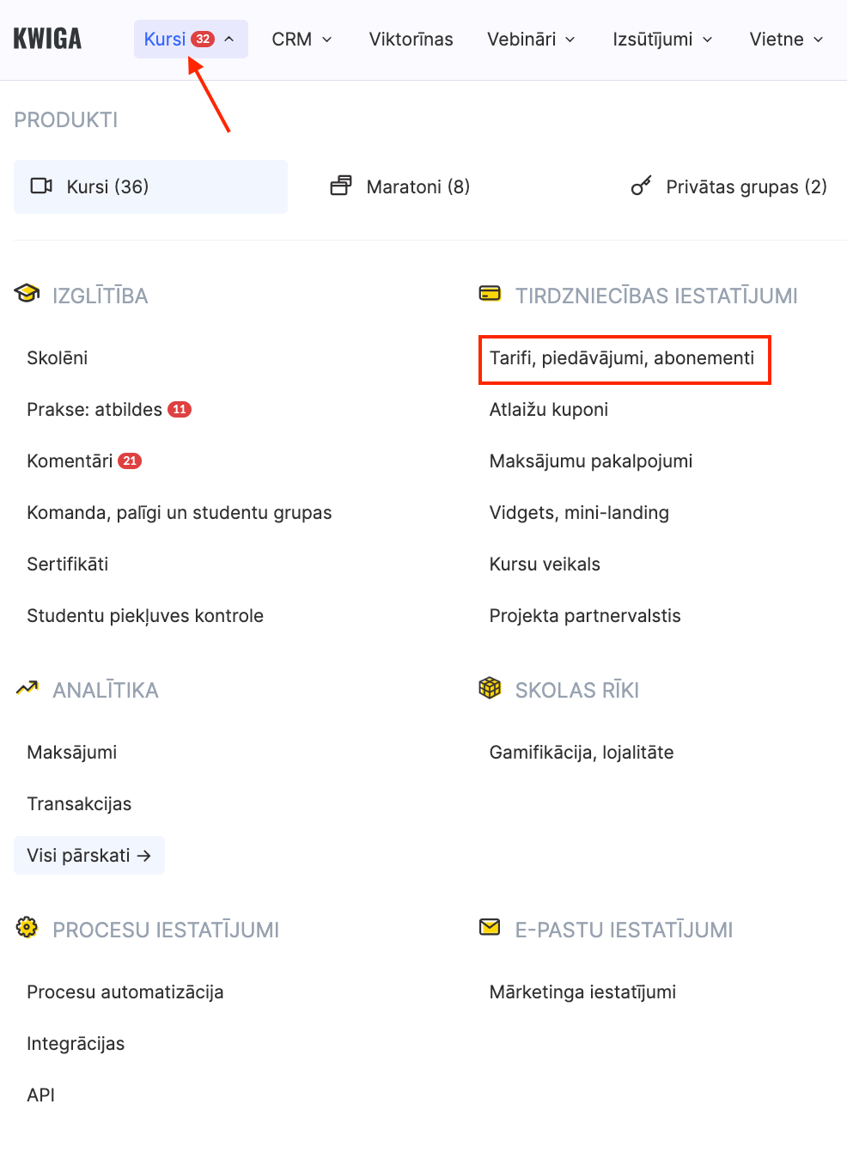
Task: Go to Viktorīnas in the top menu
Action: [x=411, y=40]
